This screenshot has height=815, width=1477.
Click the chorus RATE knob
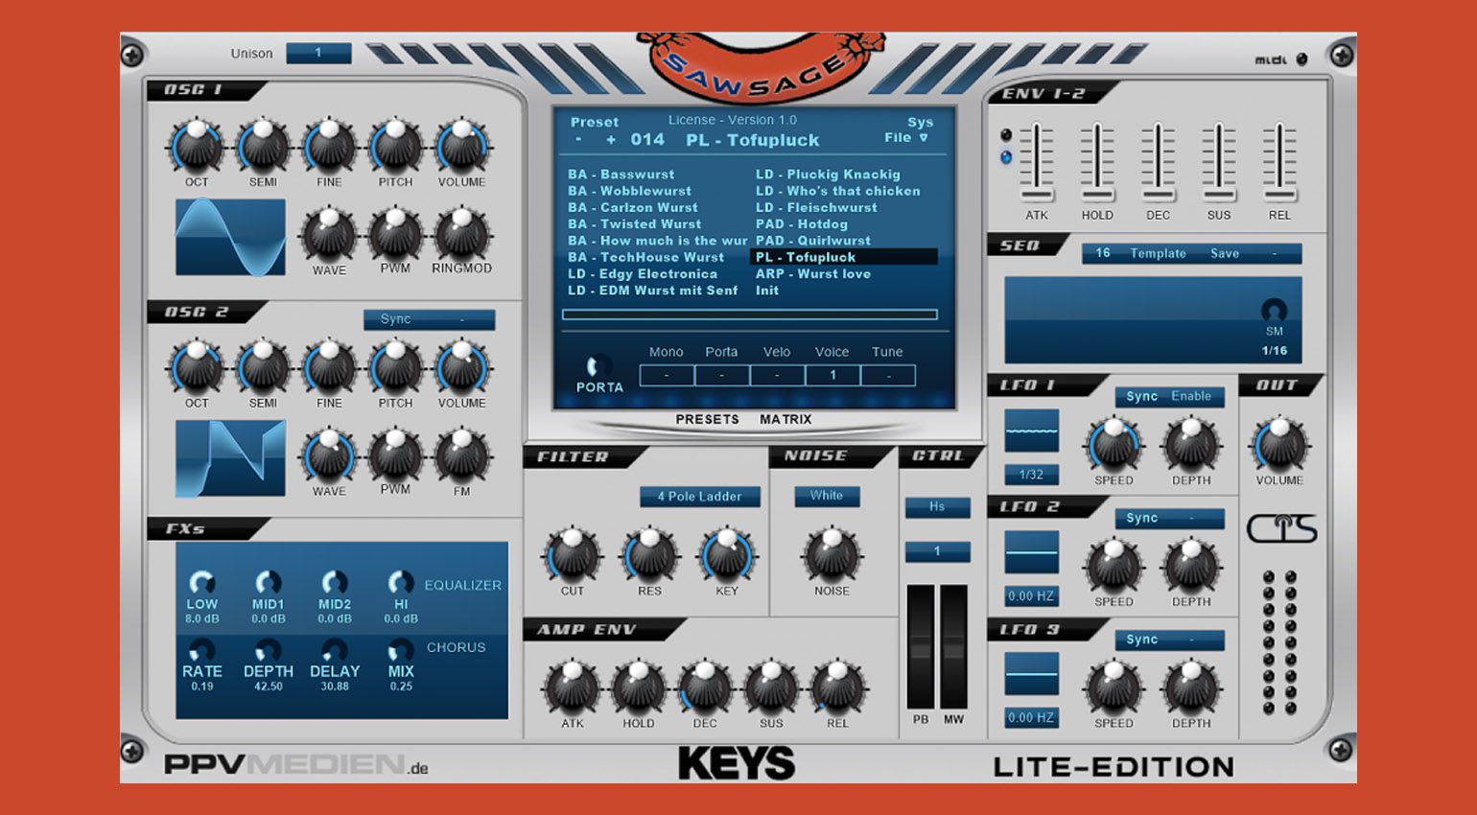coord(201,650)
